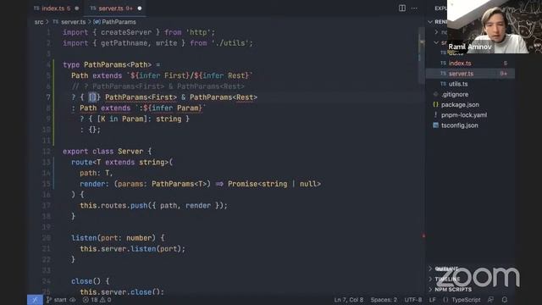Click 'this.routes.push' on line 17
The height and width of the screenshot is (305, 542).
(113, 205)
